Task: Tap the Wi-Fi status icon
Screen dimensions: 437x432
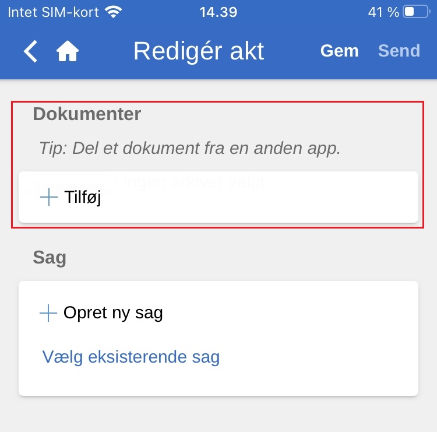Action: tap(114, 12)
